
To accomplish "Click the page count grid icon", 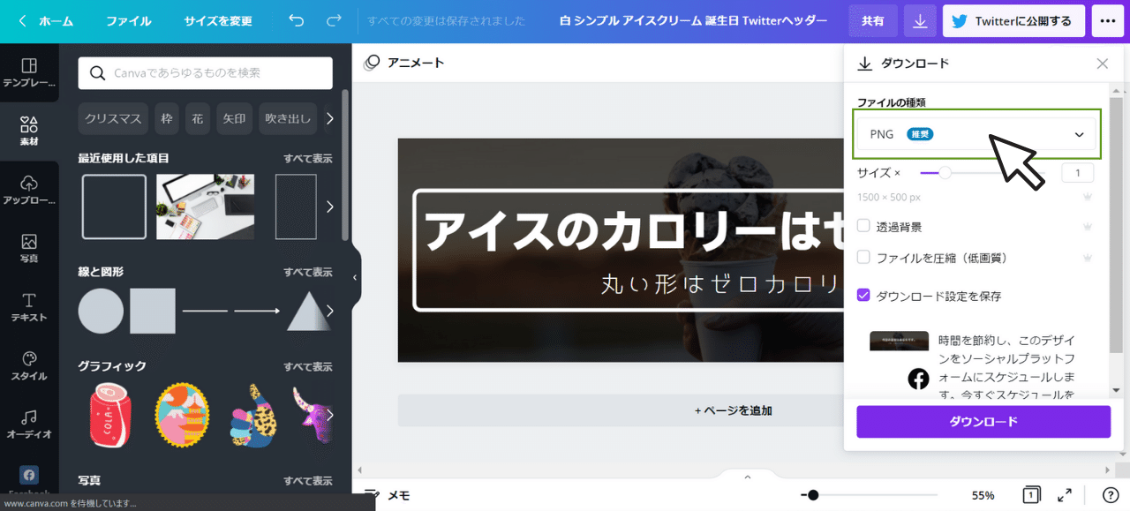I will tap(1030, 495).
